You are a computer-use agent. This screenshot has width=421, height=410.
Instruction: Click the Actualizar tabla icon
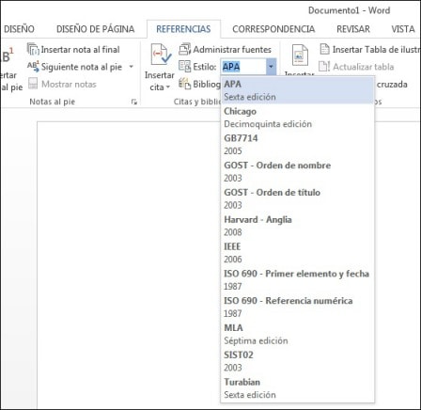pyautogui.click(x=324, y=67)
